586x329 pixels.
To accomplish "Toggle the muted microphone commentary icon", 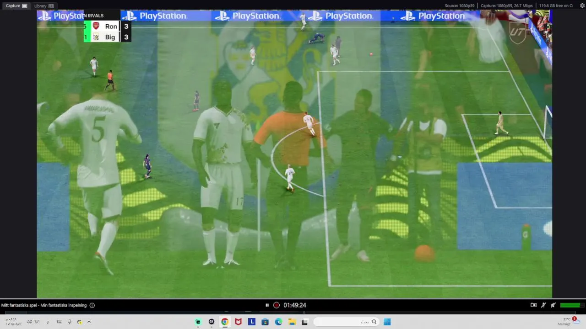I will [x=543, y=305].
